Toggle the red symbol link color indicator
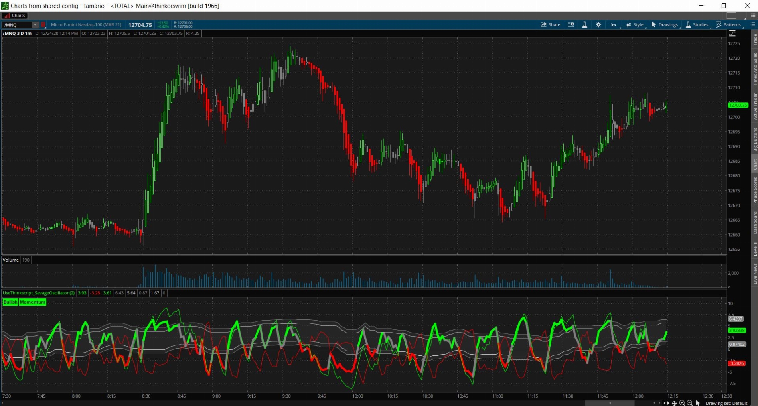Screen dimensions: 758x406 click(43, 25)
